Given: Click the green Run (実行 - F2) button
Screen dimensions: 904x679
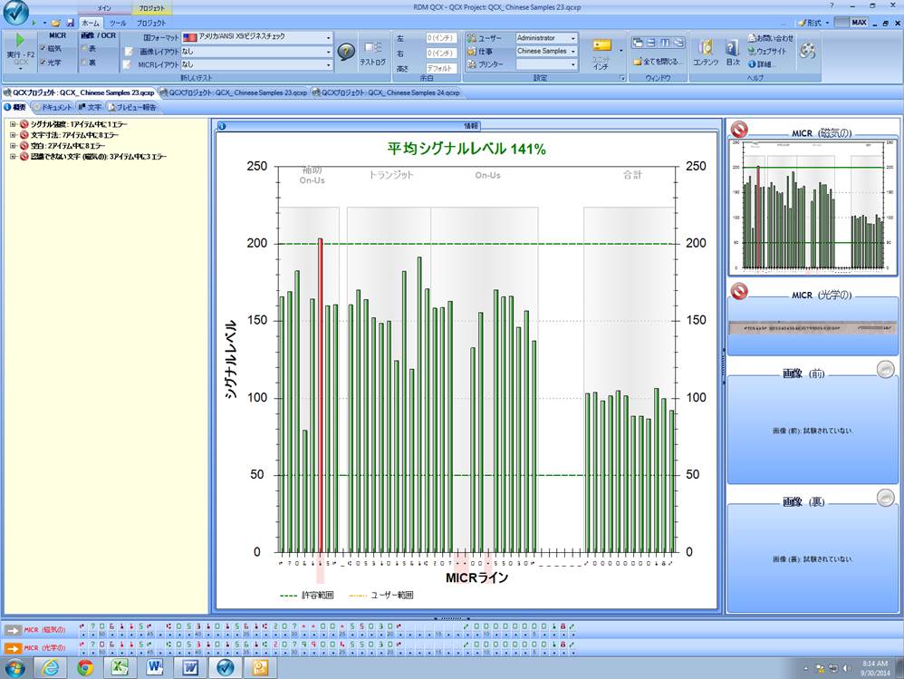Looking at the screenshot, I should coord(20,43).
